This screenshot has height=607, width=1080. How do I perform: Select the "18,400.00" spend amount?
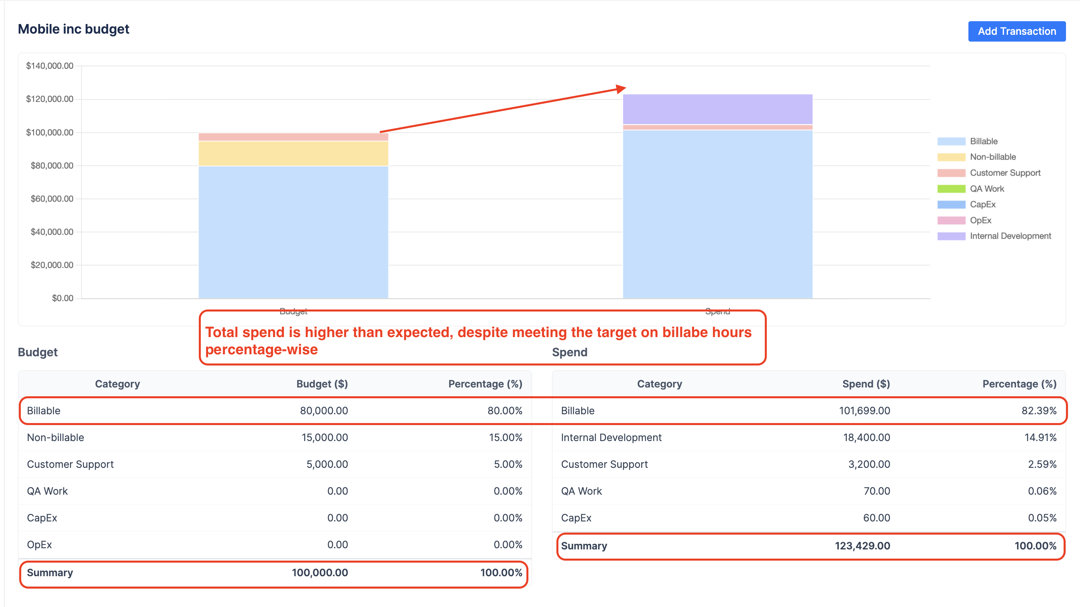866,437
